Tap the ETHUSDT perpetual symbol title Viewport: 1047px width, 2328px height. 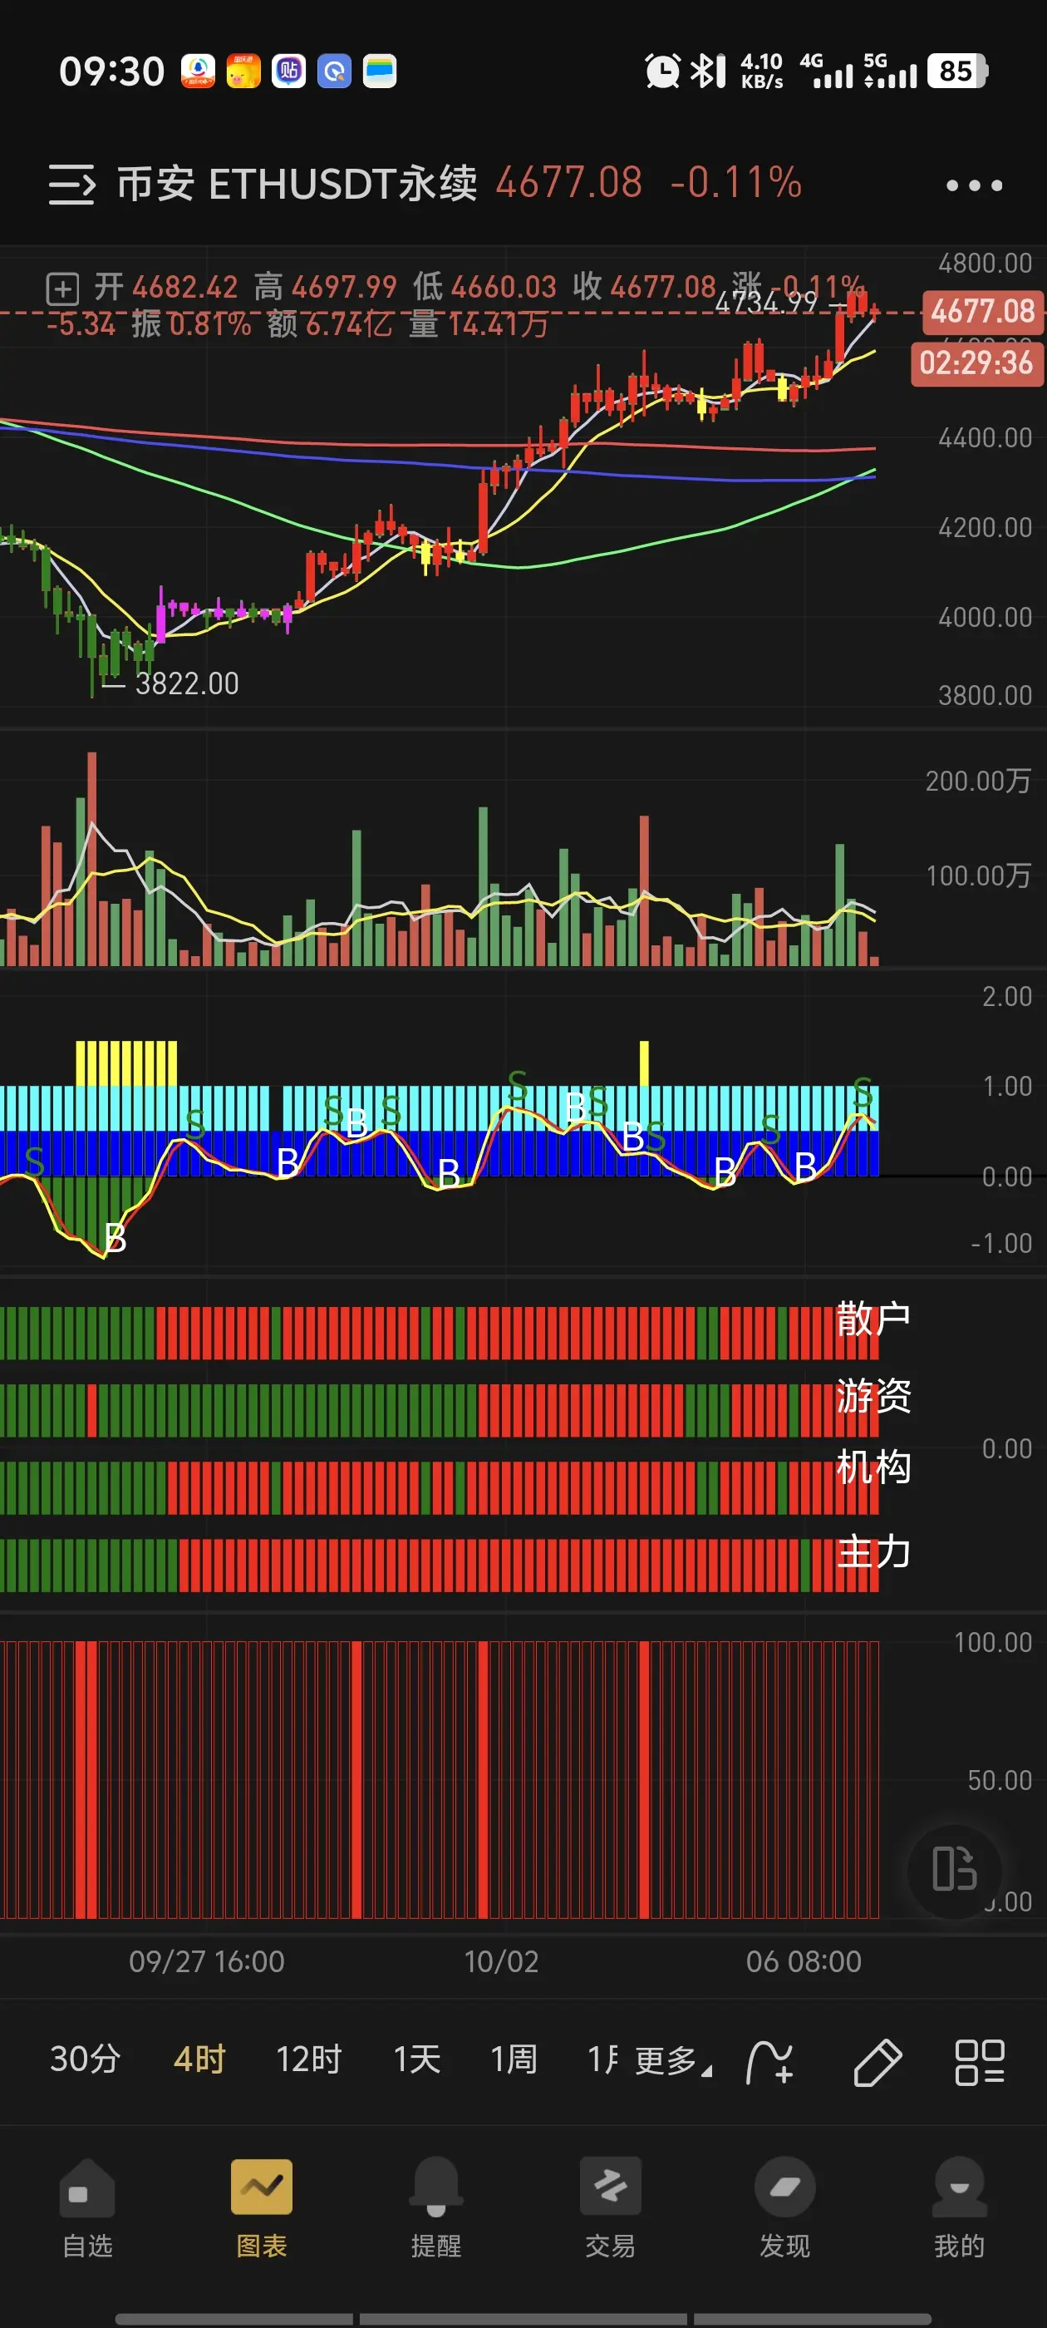coord(297,184)
